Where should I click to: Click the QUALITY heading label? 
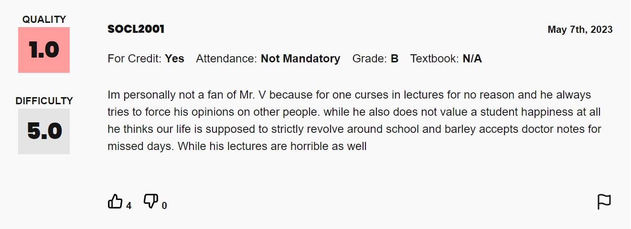(x=44, y=20)
